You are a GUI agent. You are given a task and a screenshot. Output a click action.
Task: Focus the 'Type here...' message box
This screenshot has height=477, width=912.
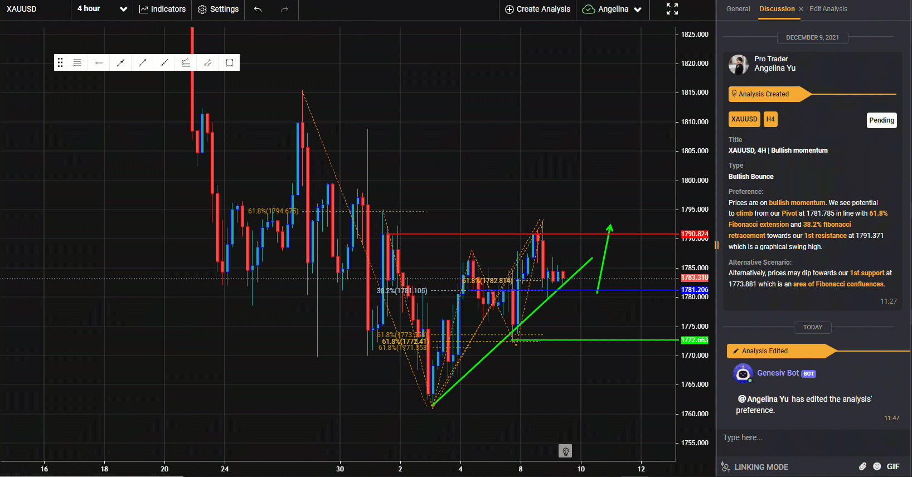(814, 437)
